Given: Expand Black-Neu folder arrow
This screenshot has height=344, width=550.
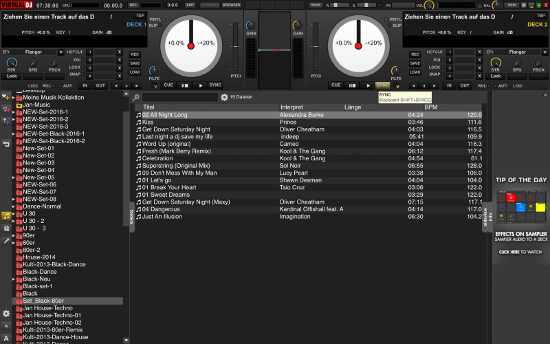Looking at the screenshot, I should 14,279.
